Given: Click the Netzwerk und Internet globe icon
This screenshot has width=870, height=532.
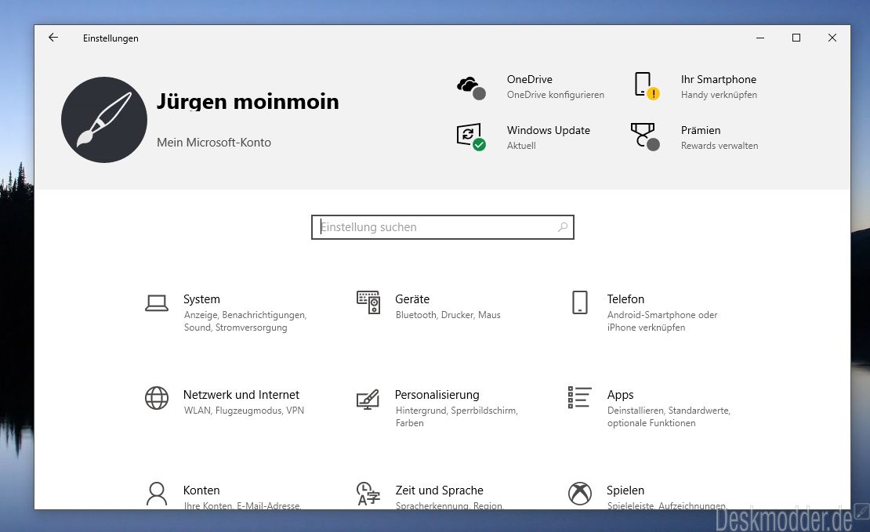Looking at the screenshot, I should tap(157, 398).
